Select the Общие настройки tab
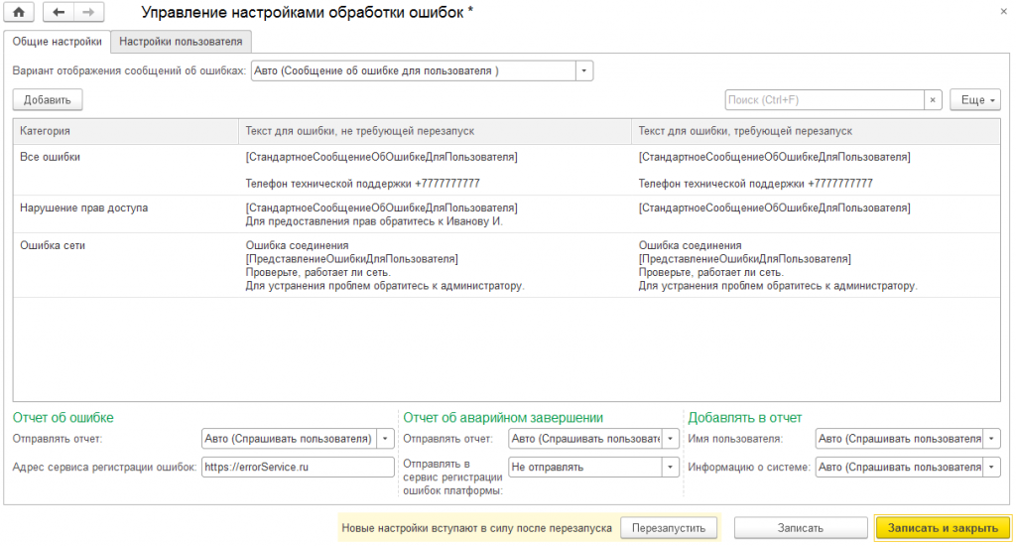Screen dimensions: 1016x546 click(x=57, y=42)
